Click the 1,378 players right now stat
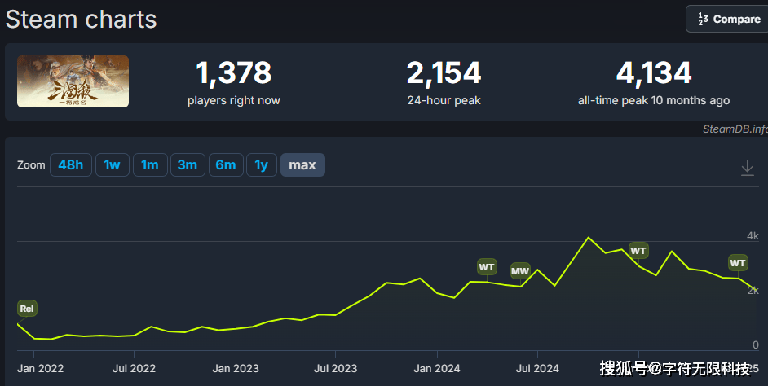The width and height of the screenshot is (768, 386). 233,73
